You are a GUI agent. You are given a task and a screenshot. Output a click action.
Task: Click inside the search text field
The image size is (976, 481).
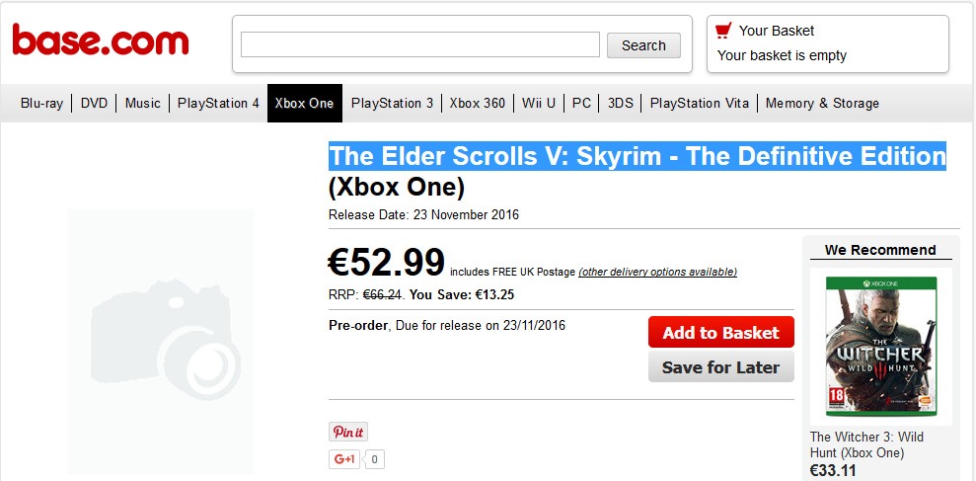pyautogui.click(x=420, y=44)
